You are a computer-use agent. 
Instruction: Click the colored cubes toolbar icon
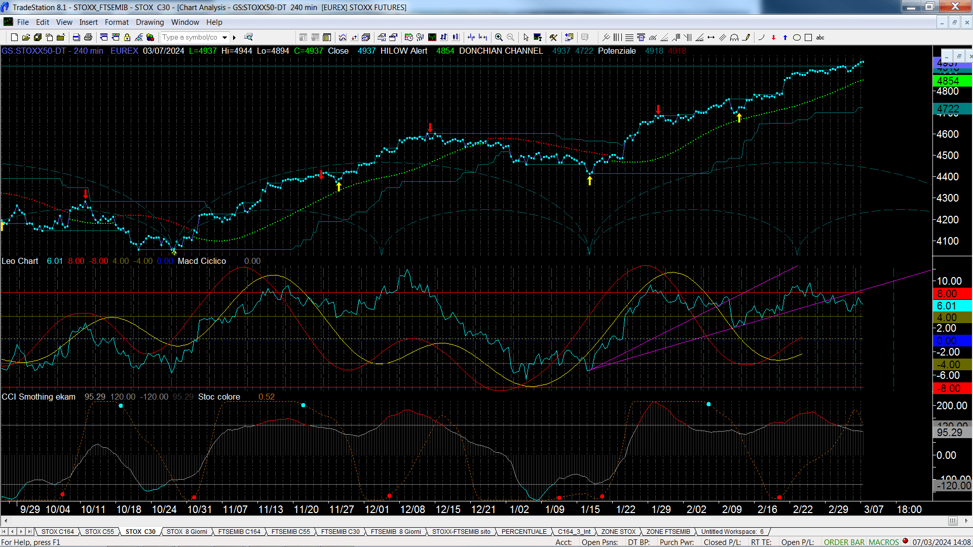click(151, 37)
